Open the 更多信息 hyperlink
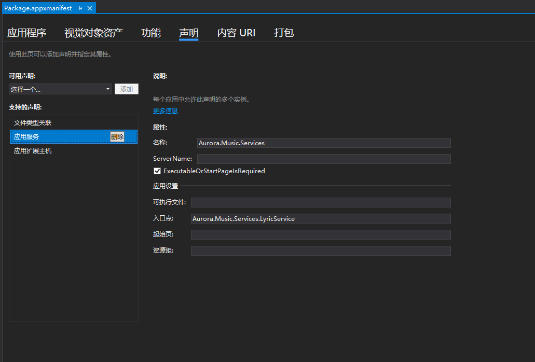535x362 pixels. pyautogui.click(x=165, y=110)
